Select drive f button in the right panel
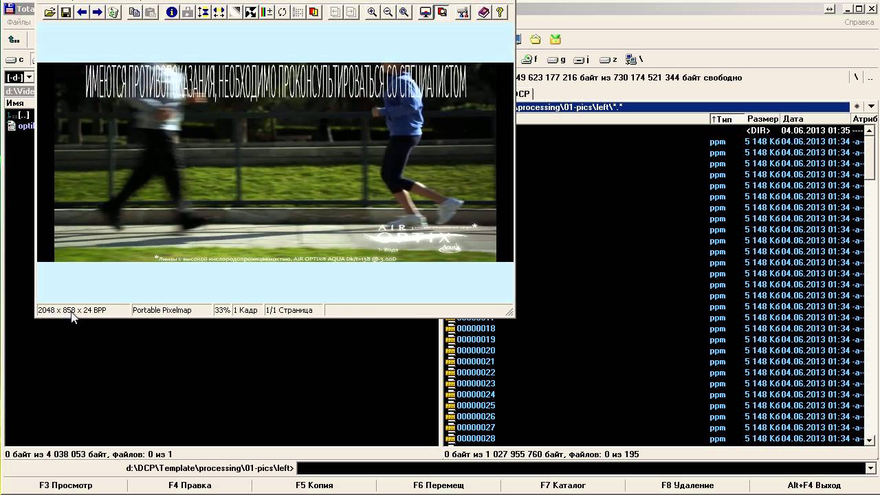This screenshot has width=880, height=495. (x=530, y=60)
